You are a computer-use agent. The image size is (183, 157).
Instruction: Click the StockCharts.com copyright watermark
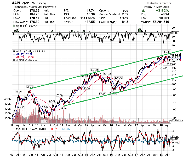click(x=159, y=3)
